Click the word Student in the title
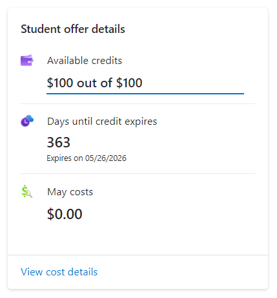Image resolution: width=277 pixels, height=298 pixels. pos(41,29)
